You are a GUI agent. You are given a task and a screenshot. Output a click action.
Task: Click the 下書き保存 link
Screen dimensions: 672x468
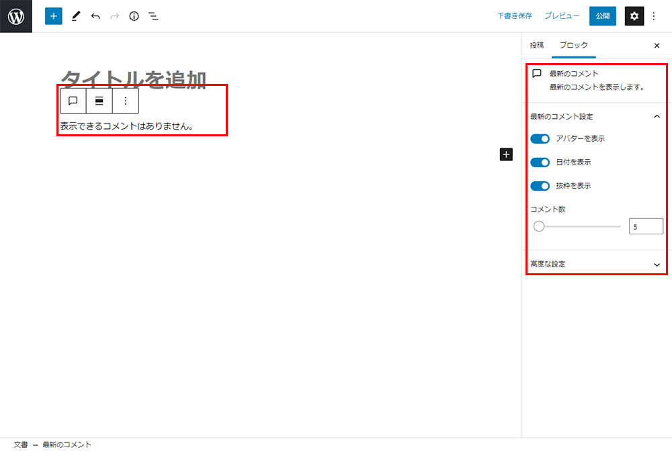coord(514,16)
